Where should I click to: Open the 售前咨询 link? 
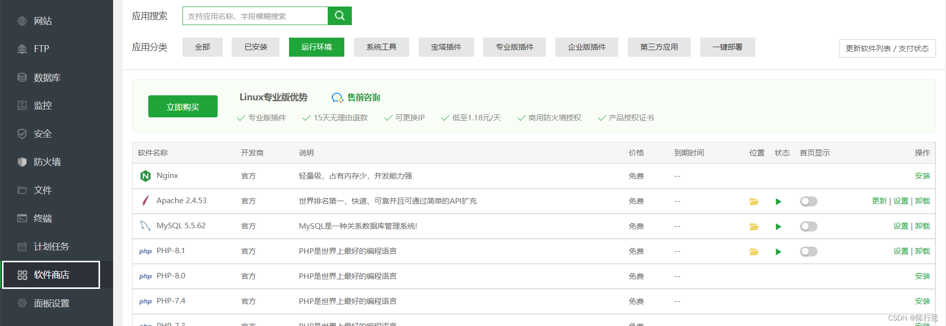(x=363, y=97)
